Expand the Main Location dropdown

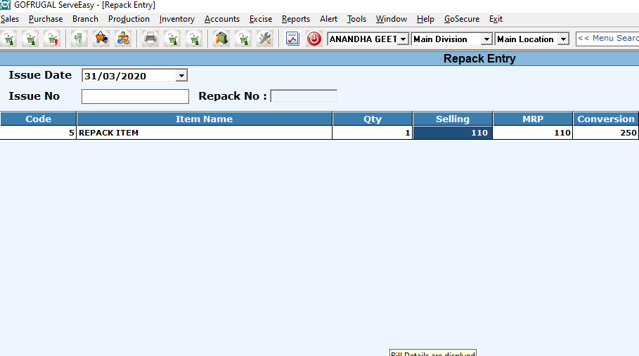point(563,39)
